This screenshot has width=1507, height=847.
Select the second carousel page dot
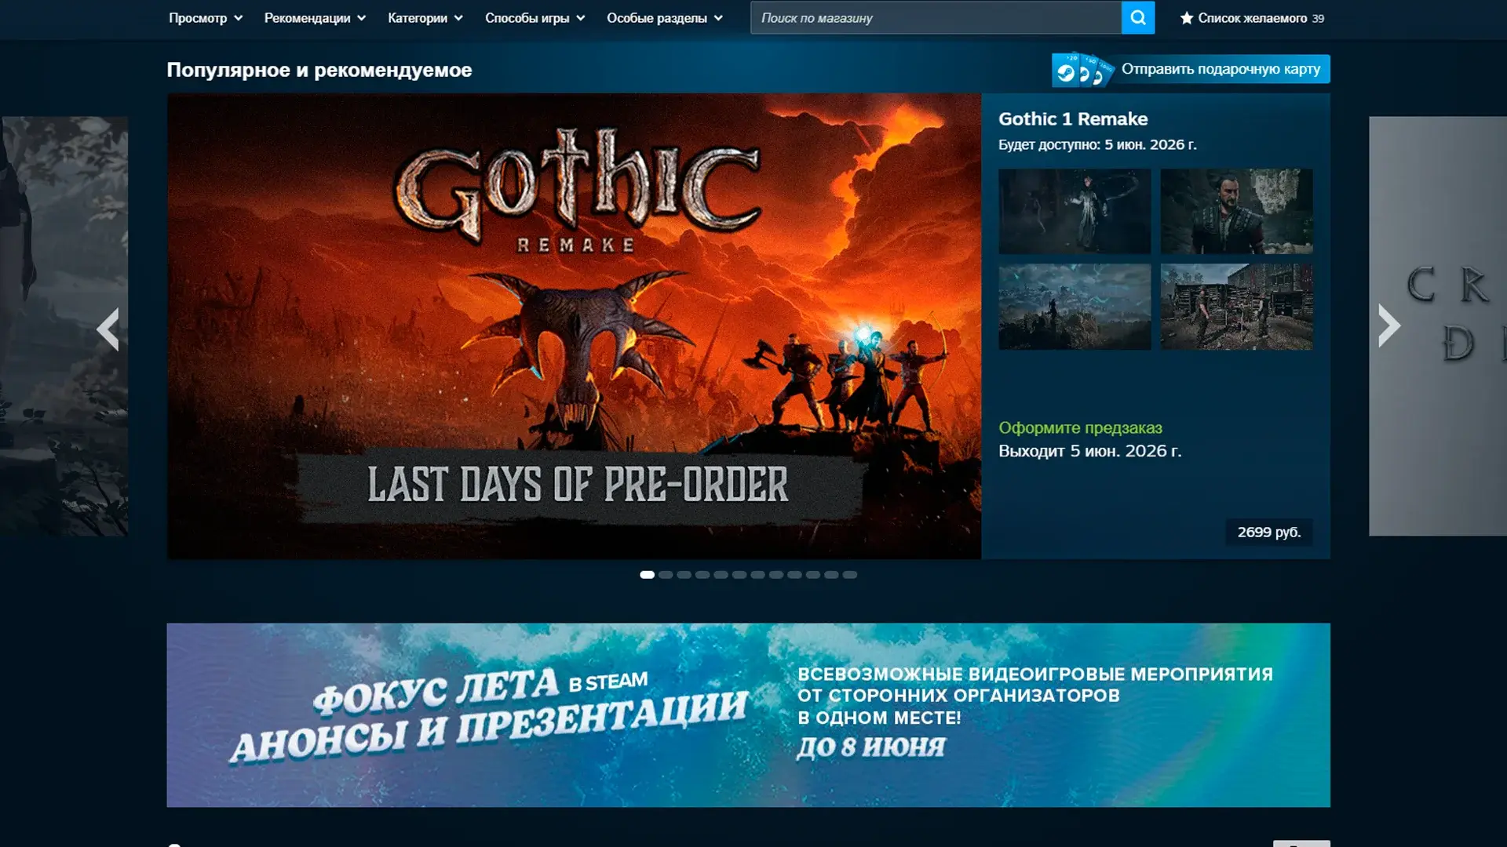666,575
